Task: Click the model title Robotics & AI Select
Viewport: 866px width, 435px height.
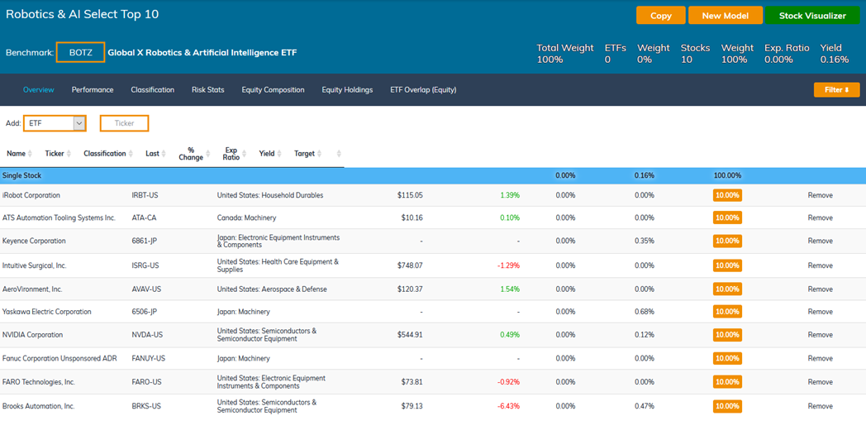Action: pos(83,14)
